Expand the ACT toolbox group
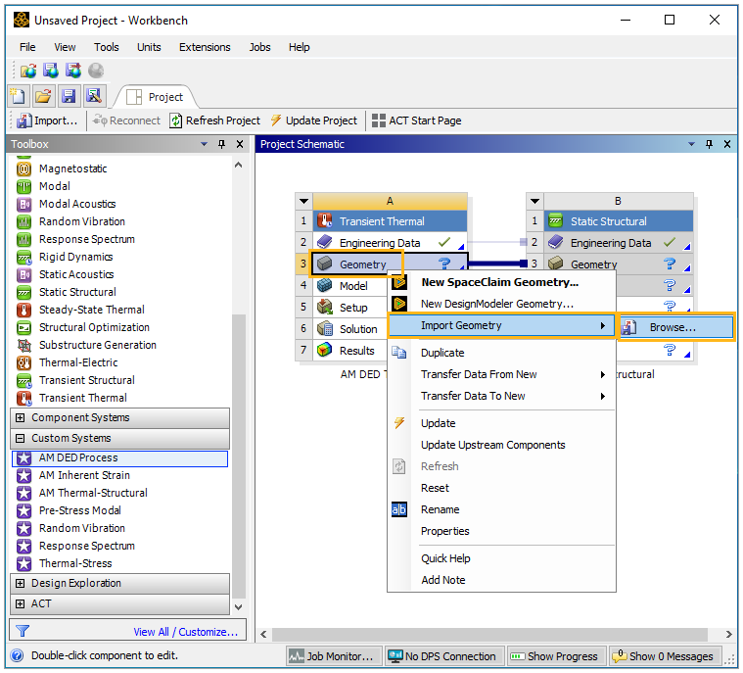 [20, 603]
